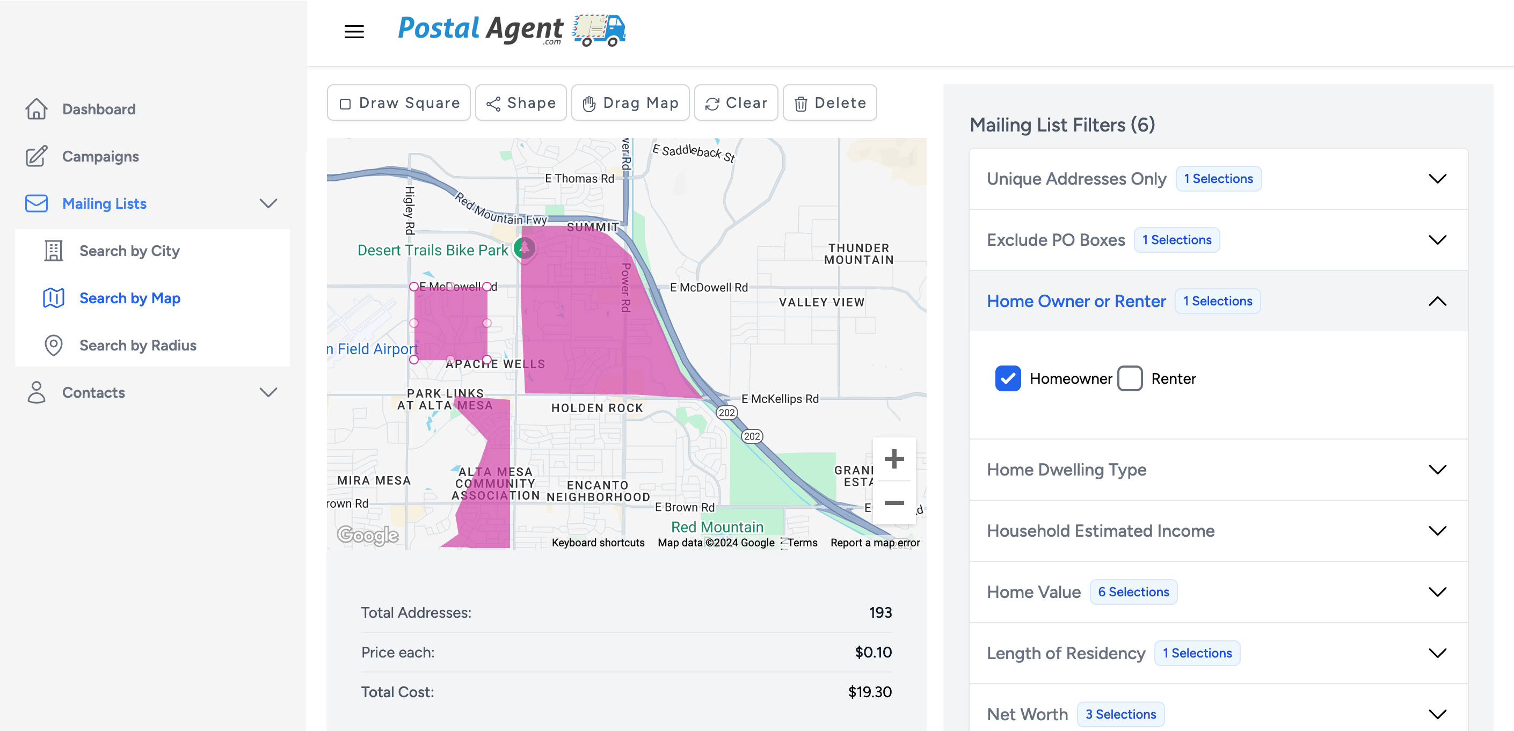Check the Renter checkbox
This screenshot has height=731, width=1514.
[x=1130, y=378]
